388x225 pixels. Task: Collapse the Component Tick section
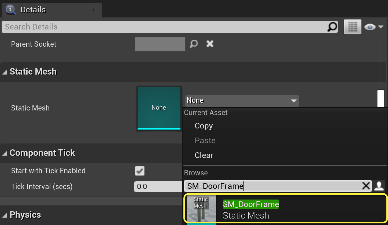(x=5, y=153)
